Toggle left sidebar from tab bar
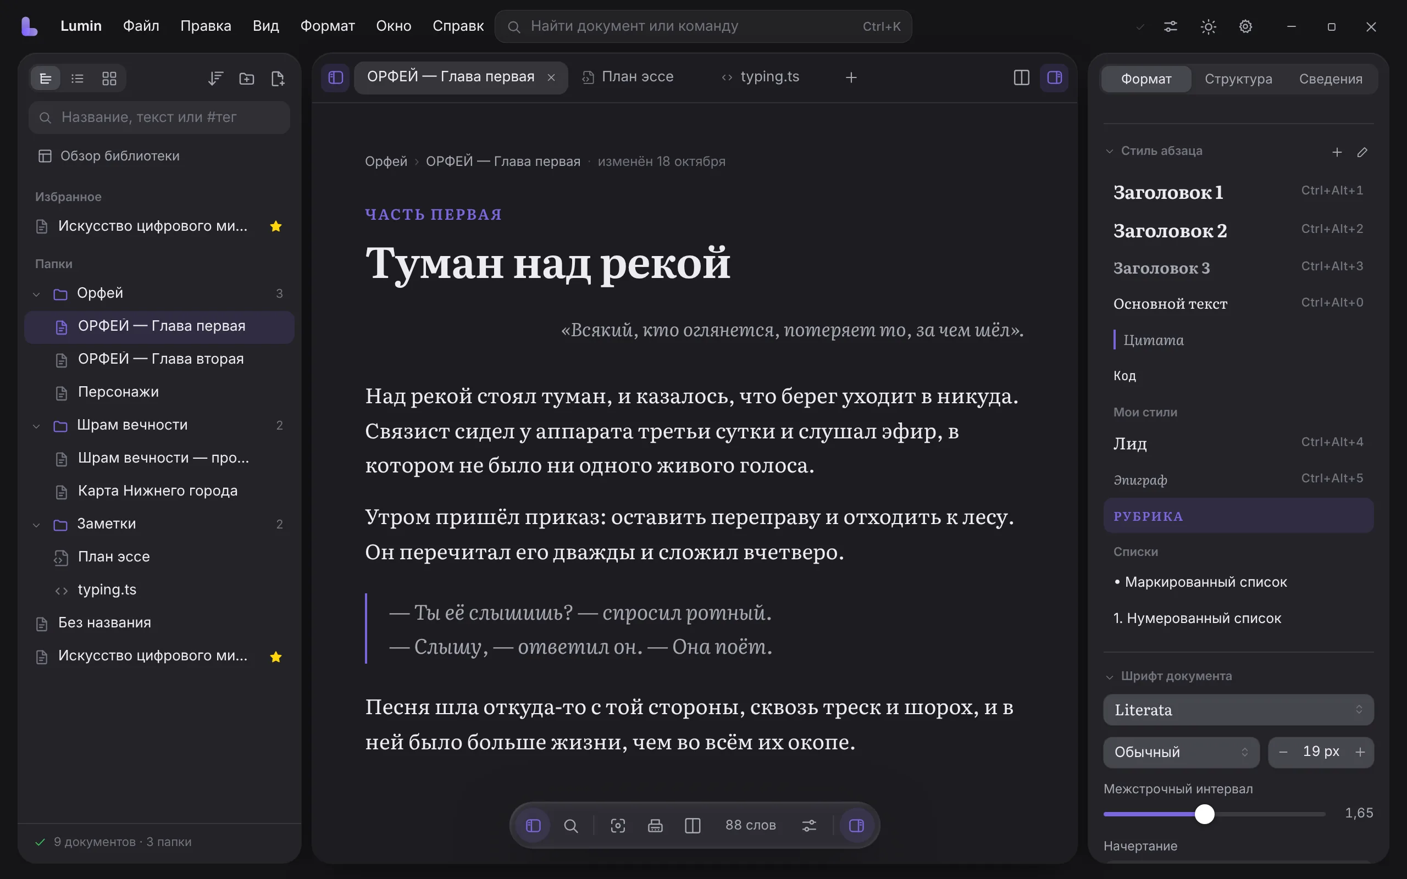The height and width of the screenshot is (879, 1407). click(335, 77)
